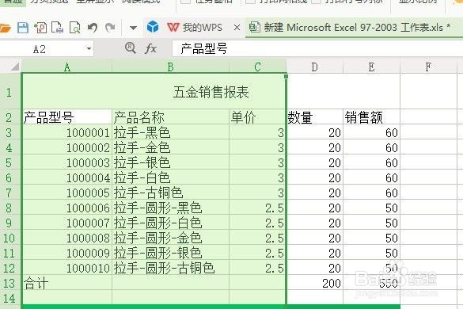This screenshot has width=463, height=309.
Task: Click the magnifier icon beside fx
Action: point(131,48)
